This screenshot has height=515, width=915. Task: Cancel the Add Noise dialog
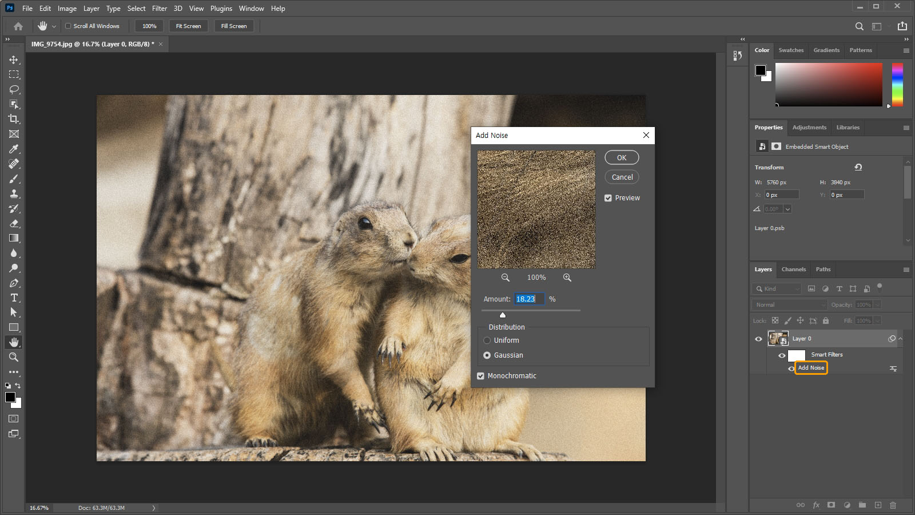point(622,177)
